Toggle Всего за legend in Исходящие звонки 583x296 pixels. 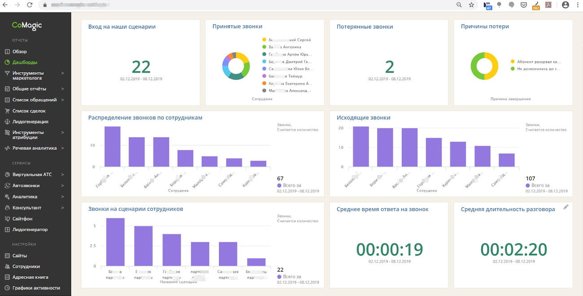[x=540, y=185]
